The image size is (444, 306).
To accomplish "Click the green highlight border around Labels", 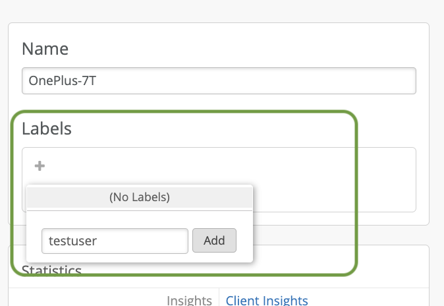I will (358, 191).
